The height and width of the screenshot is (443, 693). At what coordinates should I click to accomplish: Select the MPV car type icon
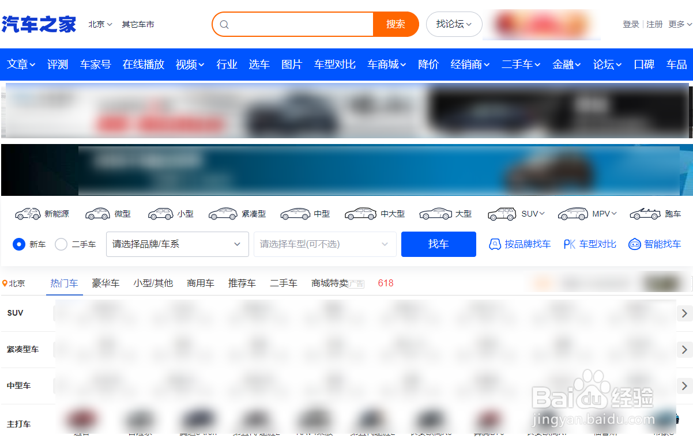pyautogui.click(x=573, y=214)
